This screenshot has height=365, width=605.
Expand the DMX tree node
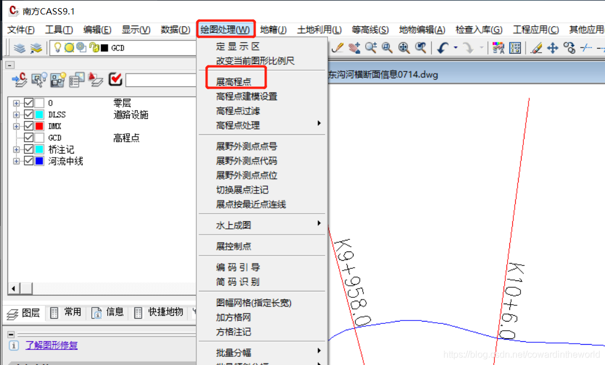point(16,126)
